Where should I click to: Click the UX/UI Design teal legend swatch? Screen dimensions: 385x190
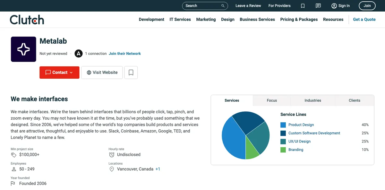pos(283,142)
